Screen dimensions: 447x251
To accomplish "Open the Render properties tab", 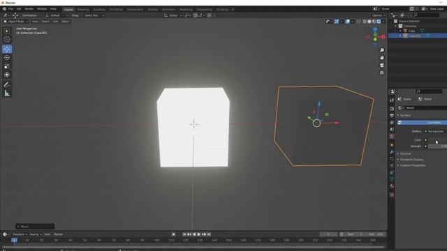I will click(392, 109).
